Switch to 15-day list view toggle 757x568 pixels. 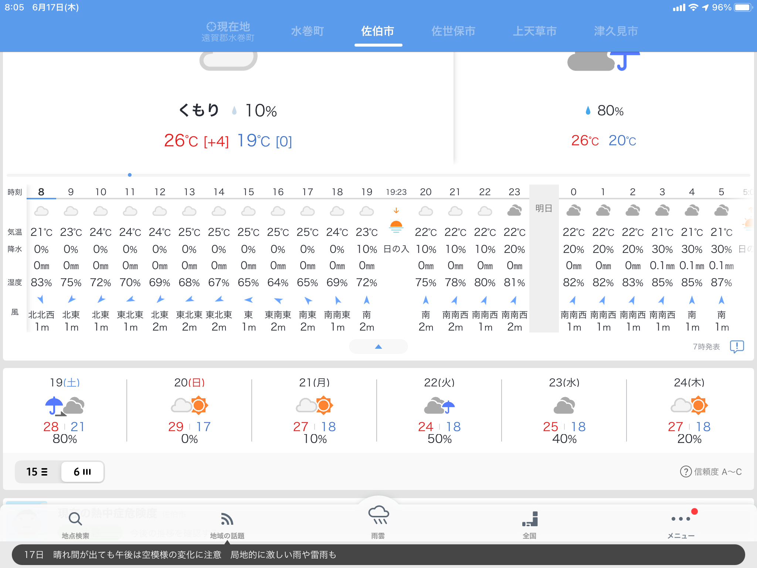coord(37,471)
